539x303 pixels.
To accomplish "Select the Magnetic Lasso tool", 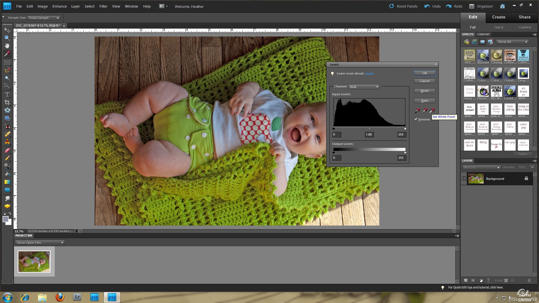I will (x=7, y=70).
